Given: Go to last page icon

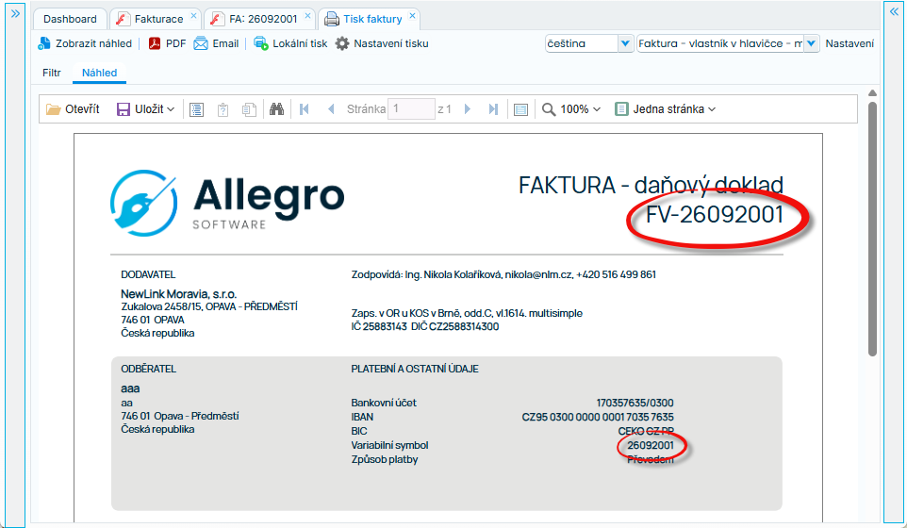Looking at the screenshot, I should pos(493,109).
